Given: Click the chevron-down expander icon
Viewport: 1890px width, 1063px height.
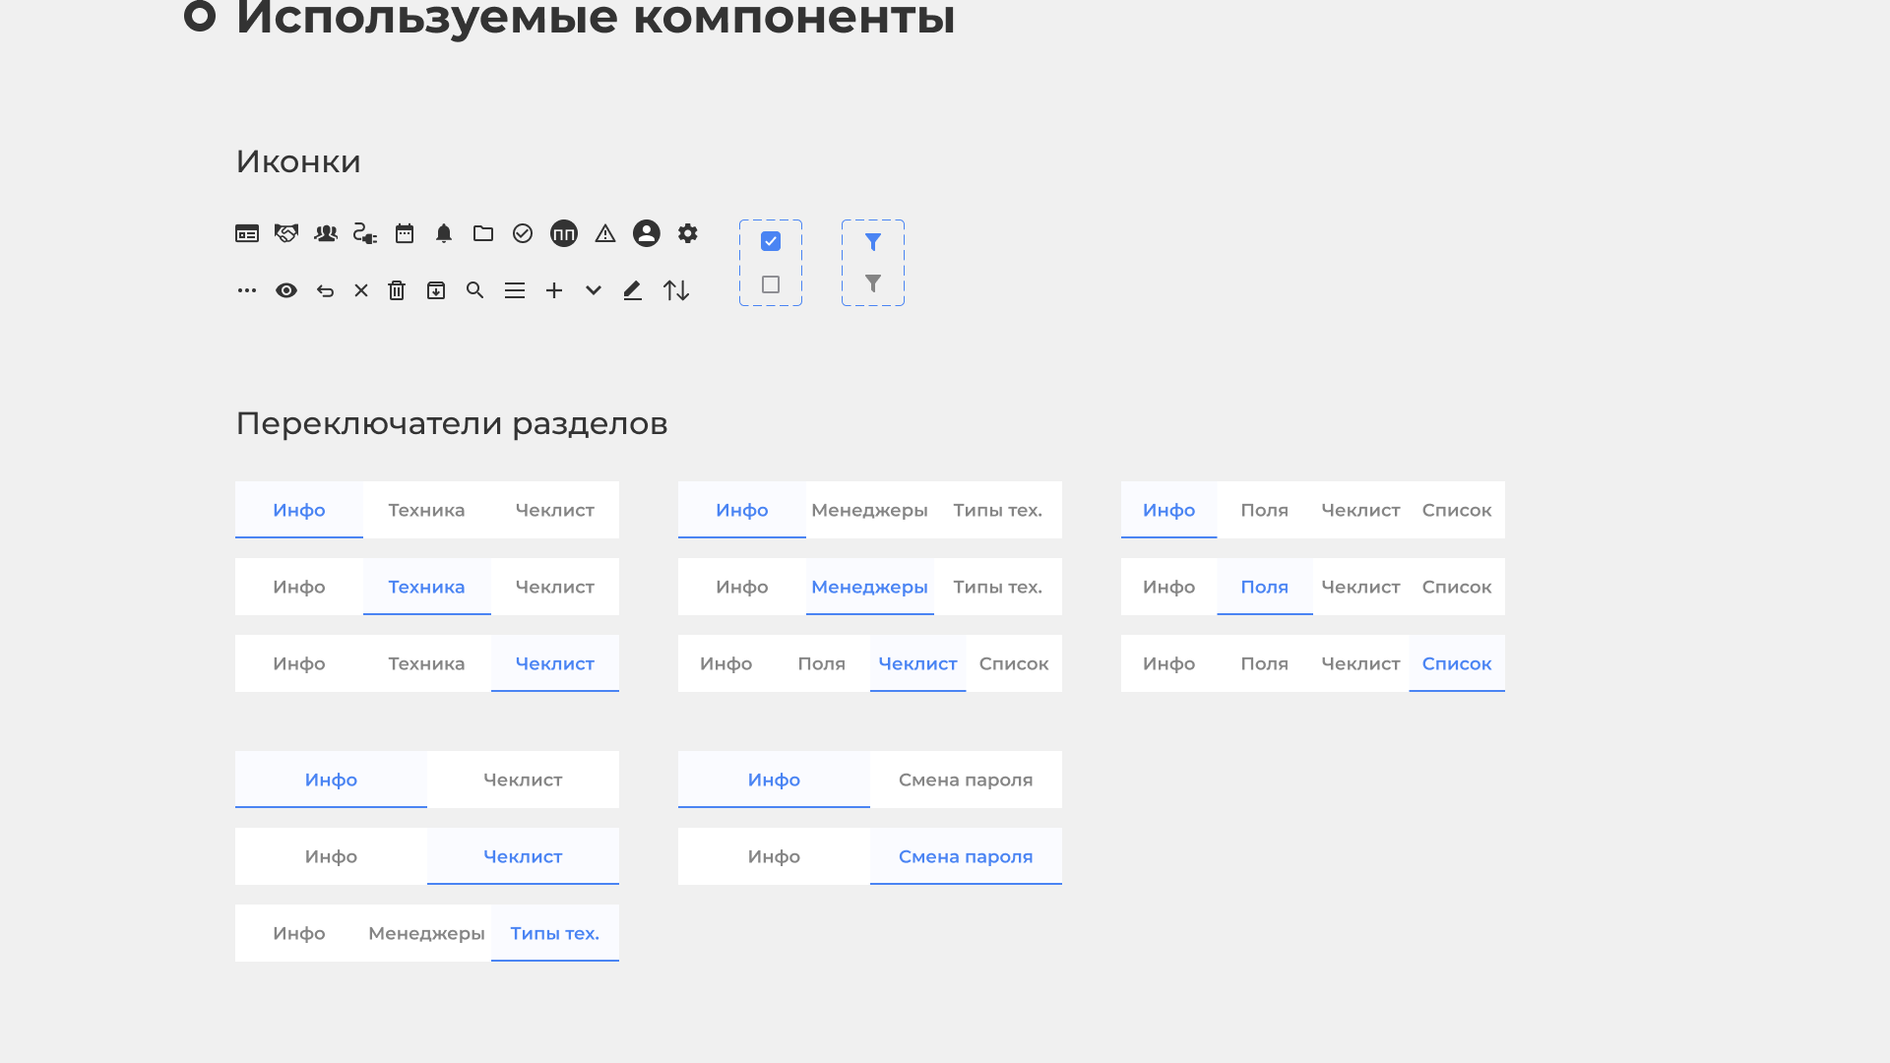Looking at the screenshot, I should [x=592, y=290].
